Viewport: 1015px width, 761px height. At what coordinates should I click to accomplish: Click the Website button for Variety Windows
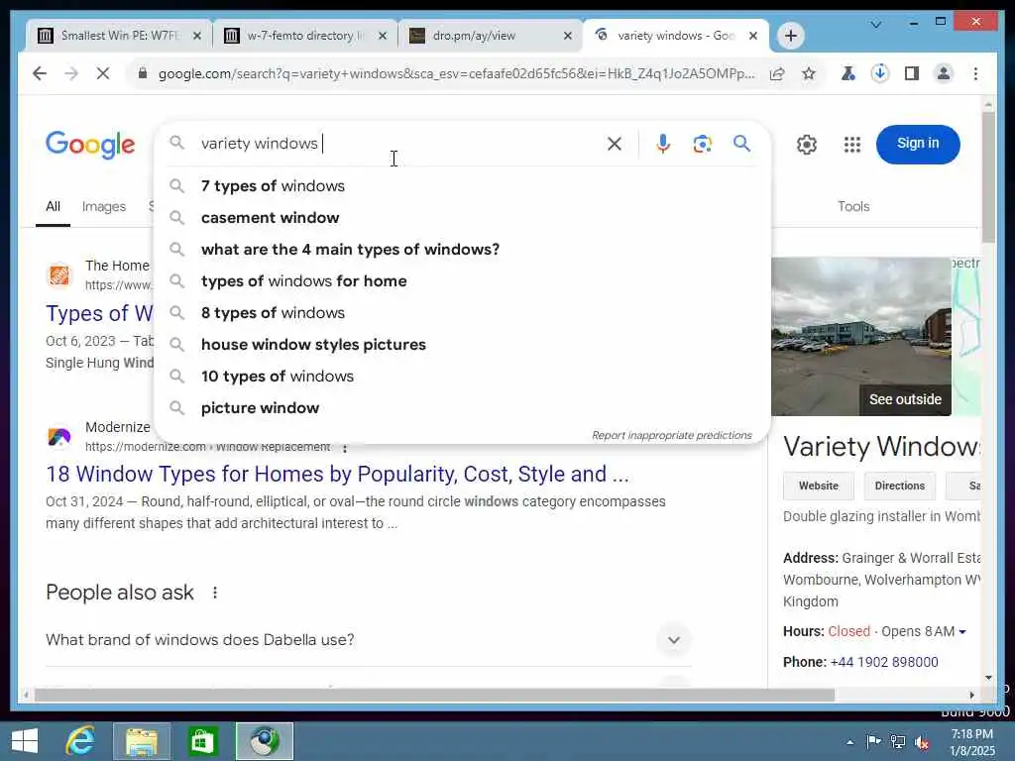(x=818, y=486)
